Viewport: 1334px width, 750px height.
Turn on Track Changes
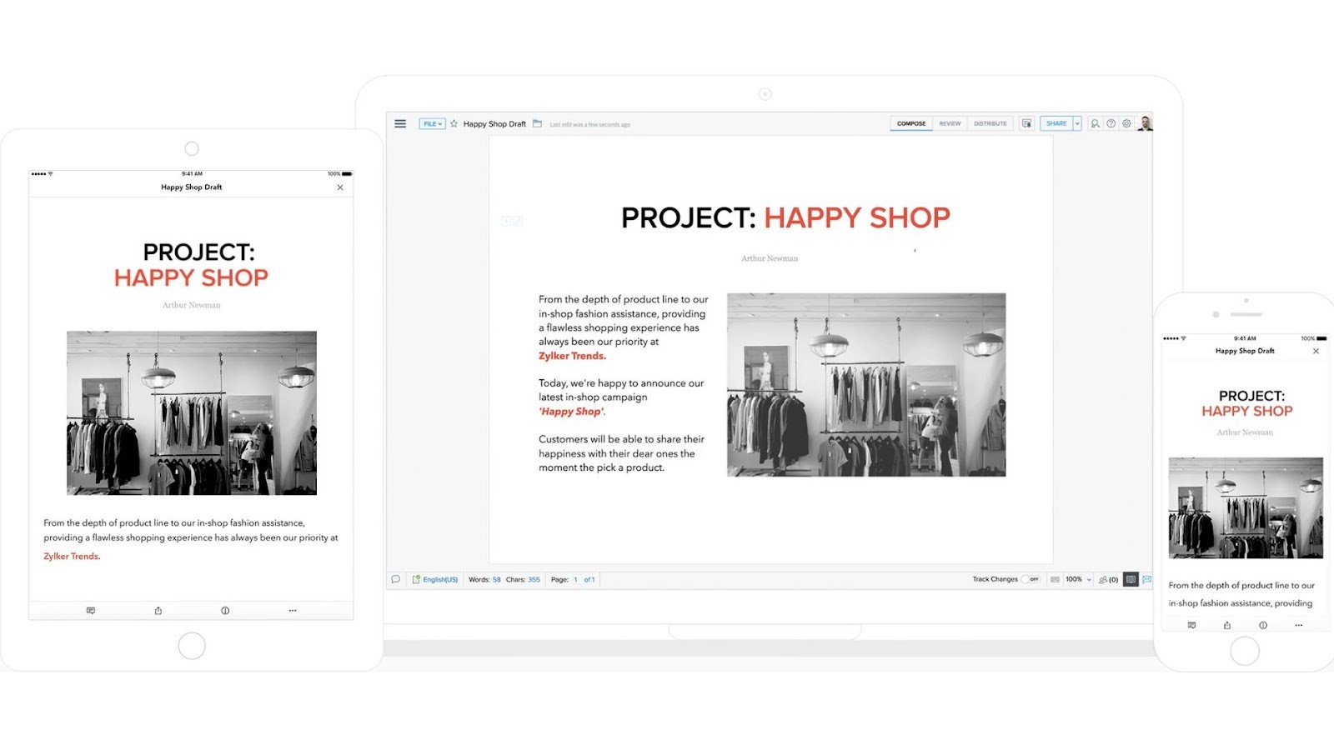pyautogui.click(x=1030, y=578)
